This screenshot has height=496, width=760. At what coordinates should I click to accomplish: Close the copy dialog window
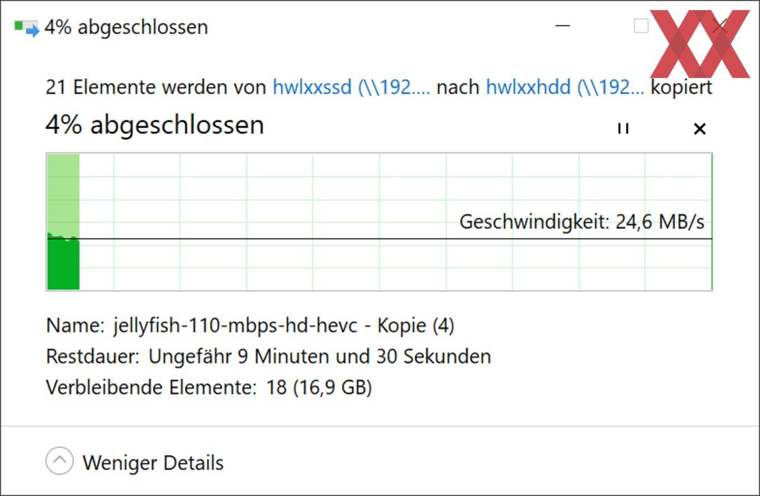(x=720, y=26)
